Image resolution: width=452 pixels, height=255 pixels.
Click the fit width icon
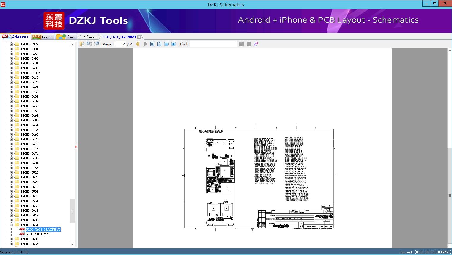[x=152, y=44]
